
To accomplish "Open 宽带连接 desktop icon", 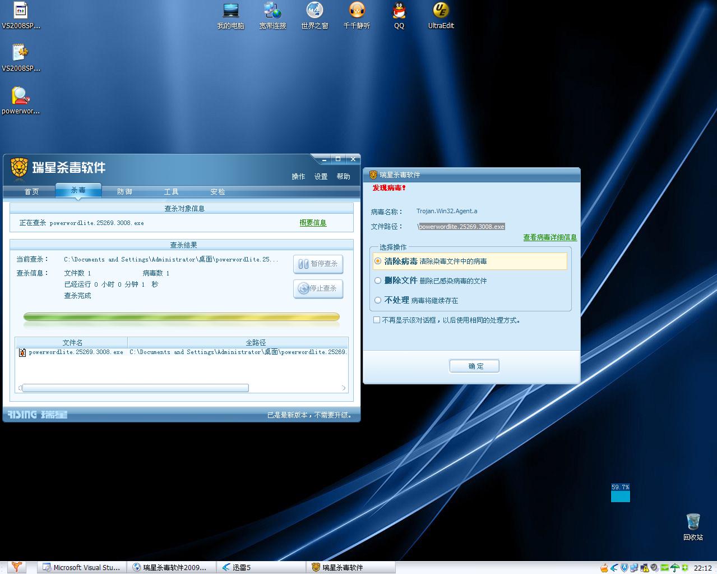I will click(272, 11).
